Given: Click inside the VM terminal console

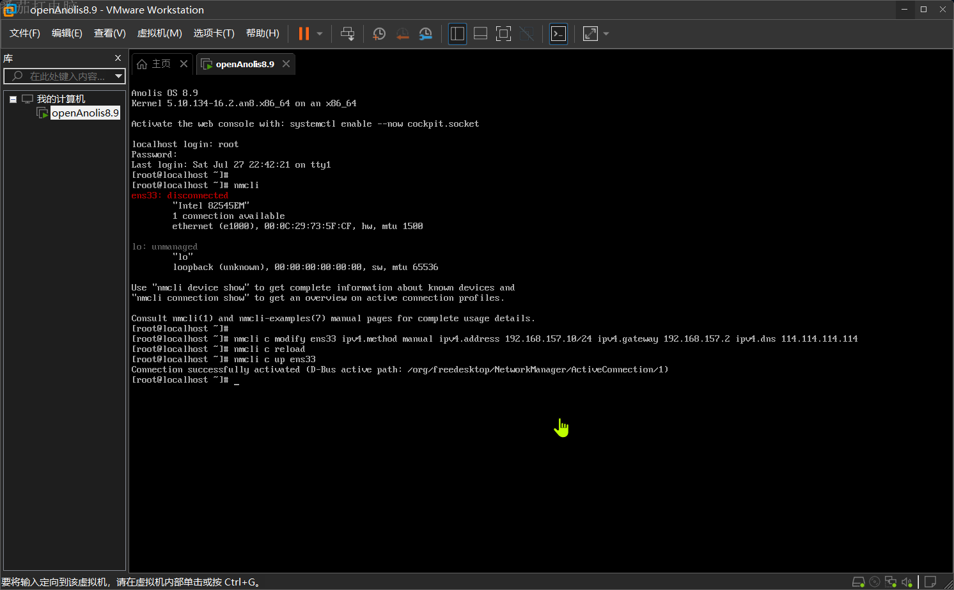Looking at the screenshot, I should 541,324.
